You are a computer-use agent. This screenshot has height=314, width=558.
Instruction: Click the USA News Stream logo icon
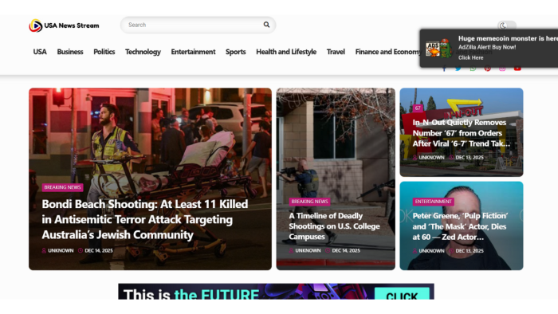tap(36, 26)
